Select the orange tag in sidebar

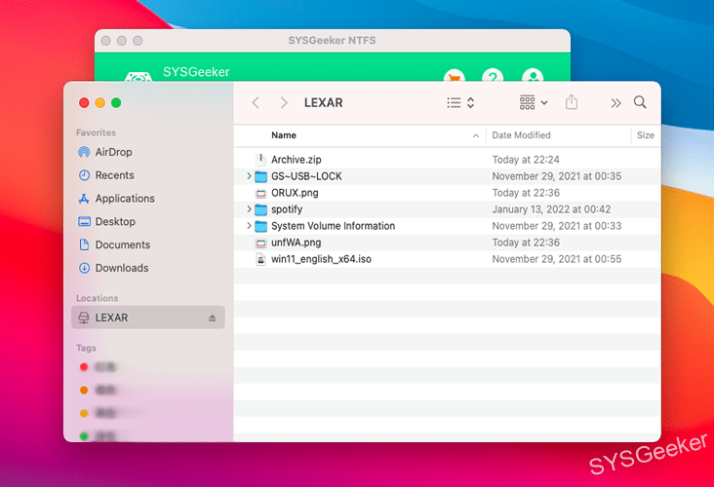84,390
